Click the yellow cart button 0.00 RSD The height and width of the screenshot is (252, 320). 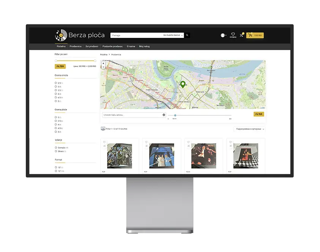[255, 36]
